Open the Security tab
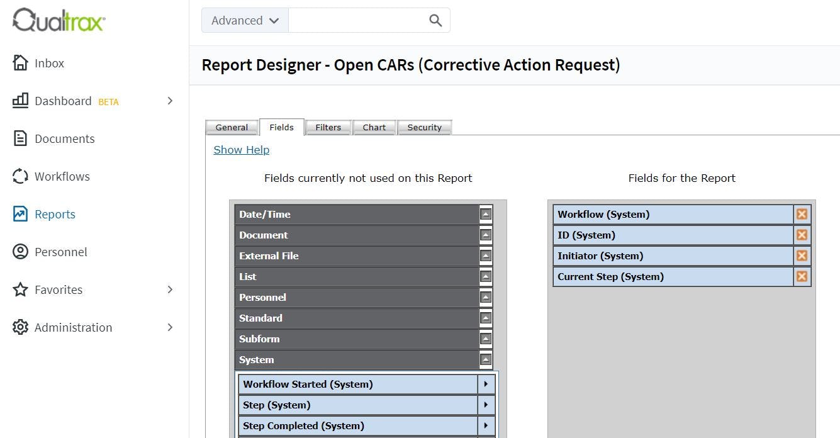 [425, 127]
